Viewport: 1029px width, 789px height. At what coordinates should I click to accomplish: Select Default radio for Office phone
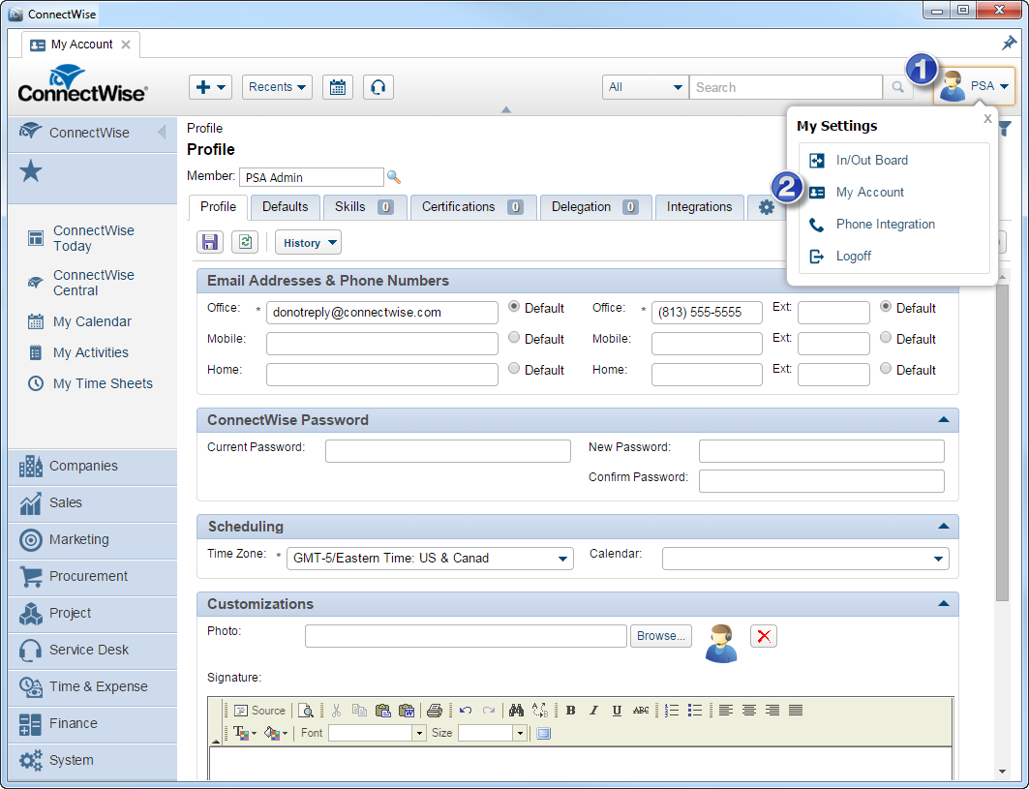click(x=886, y=307)
